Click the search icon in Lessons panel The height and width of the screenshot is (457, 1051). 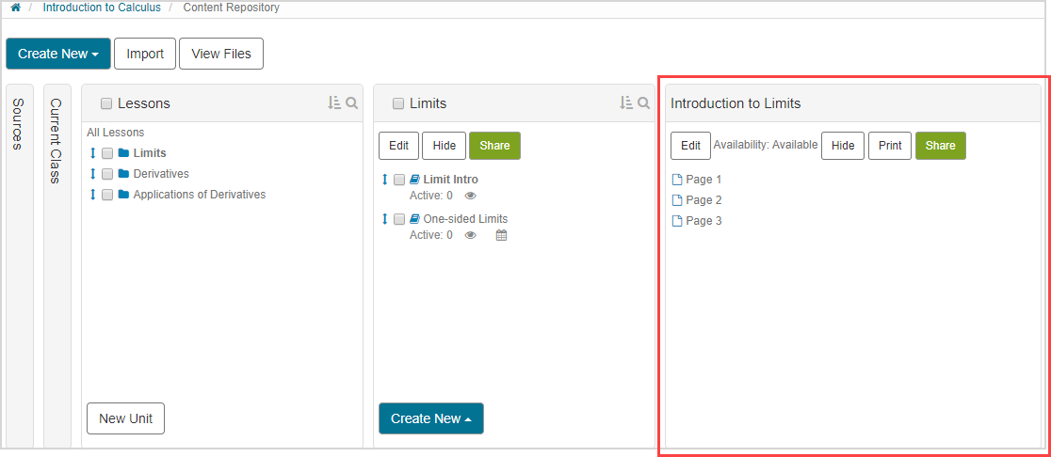pyautogui.click(x=351, y=103)
